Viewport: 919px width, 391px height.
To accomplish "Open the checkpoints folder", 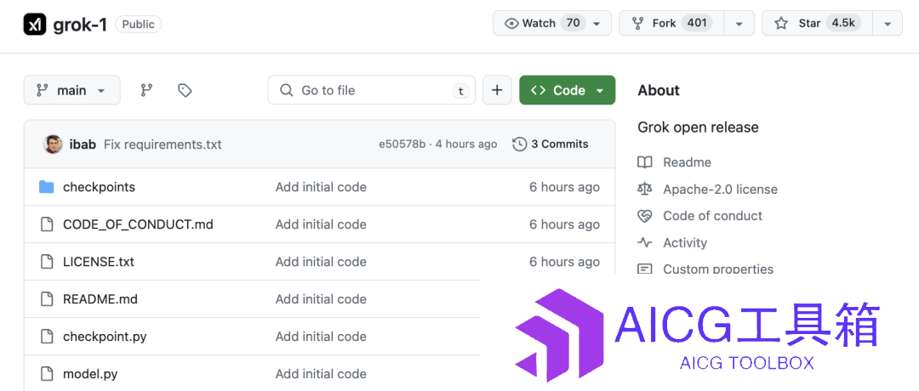I will tap(99, 187).
